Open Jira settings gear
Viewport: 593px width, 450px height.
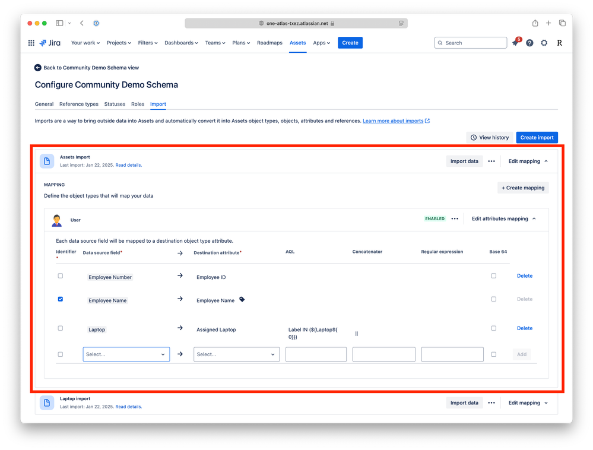544,43
